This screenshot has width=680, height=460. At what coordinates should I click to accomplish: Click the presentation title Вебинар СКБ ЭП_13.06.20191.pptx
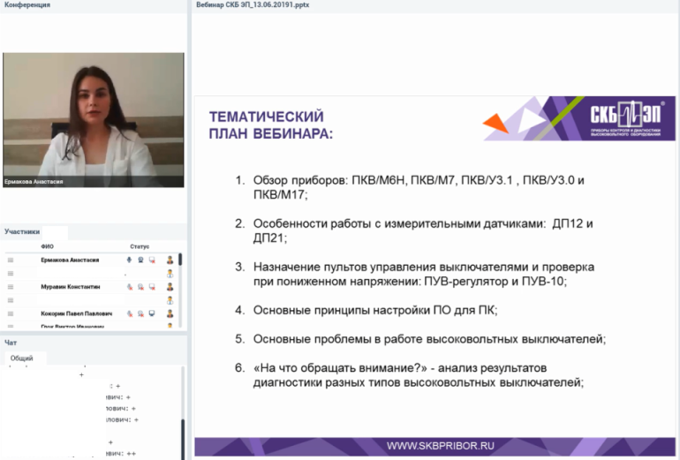pos(253,4)
